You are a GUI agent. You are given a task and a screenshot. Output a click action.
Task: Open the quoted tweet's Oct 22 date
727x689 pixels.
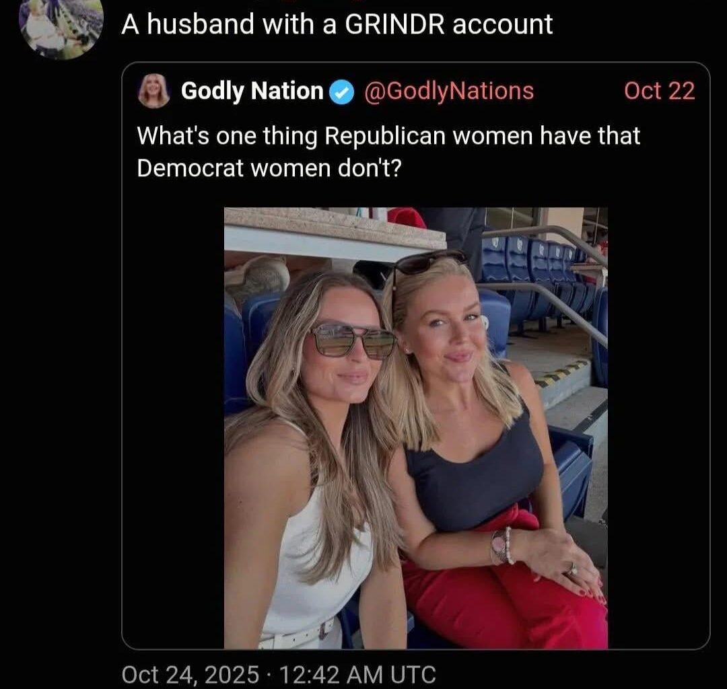tap(659, 91)
